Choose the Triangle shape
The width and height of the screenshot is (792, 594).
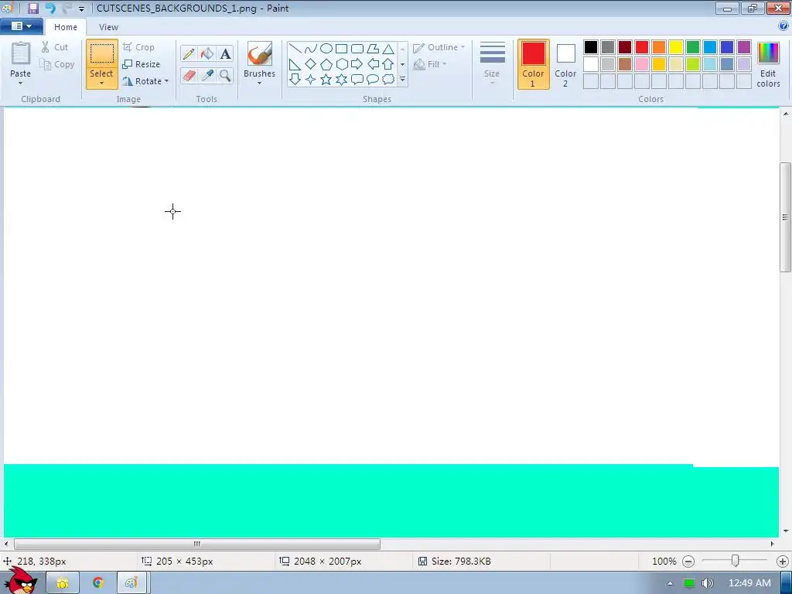point(388,49)
